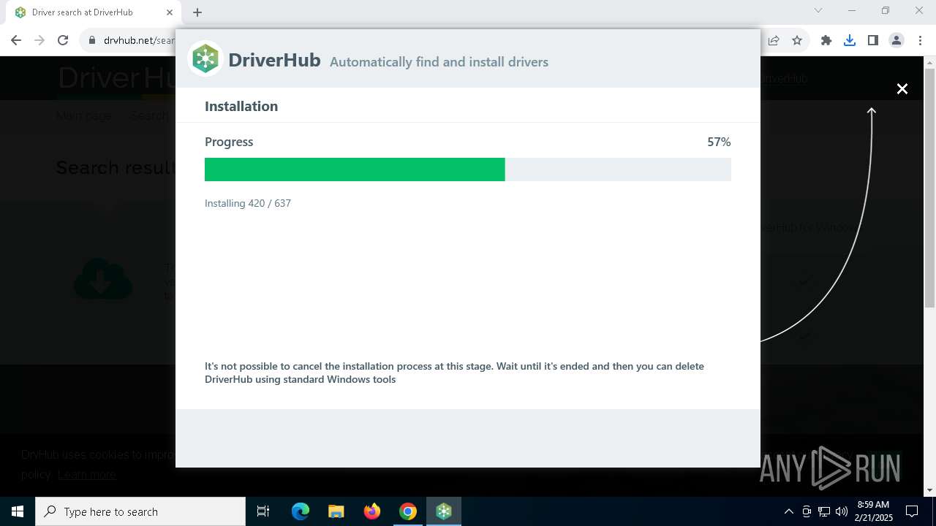
Task: Open Learn more link in cookie notice
Action: (86, 475)
